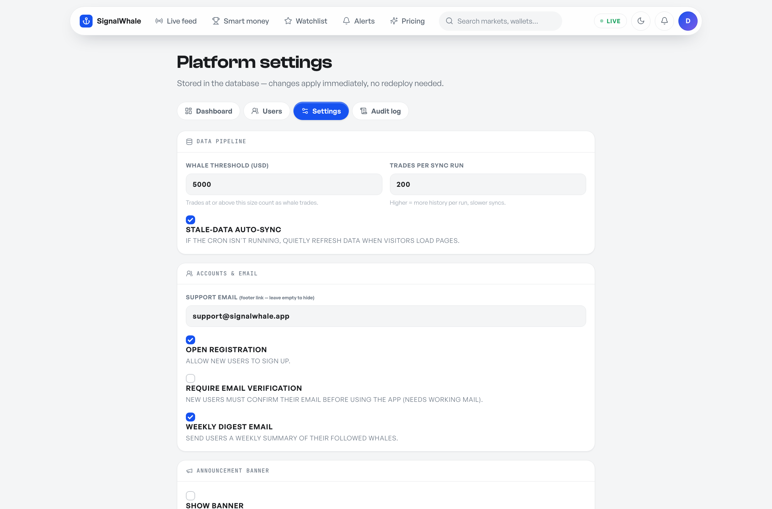This screenshot has height=509, width=772.
Task: Select the Settings tab
Action: click(x=321, y=111)
